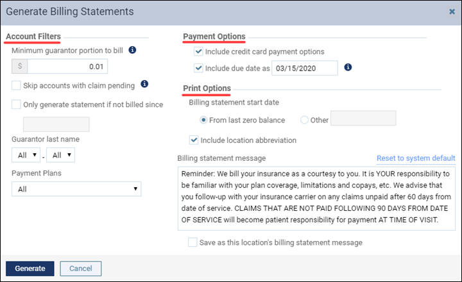This screenshot has width=462, height=282.
Task: Open first Guarantor last name dropdown
Action: (x=26, y=155)
